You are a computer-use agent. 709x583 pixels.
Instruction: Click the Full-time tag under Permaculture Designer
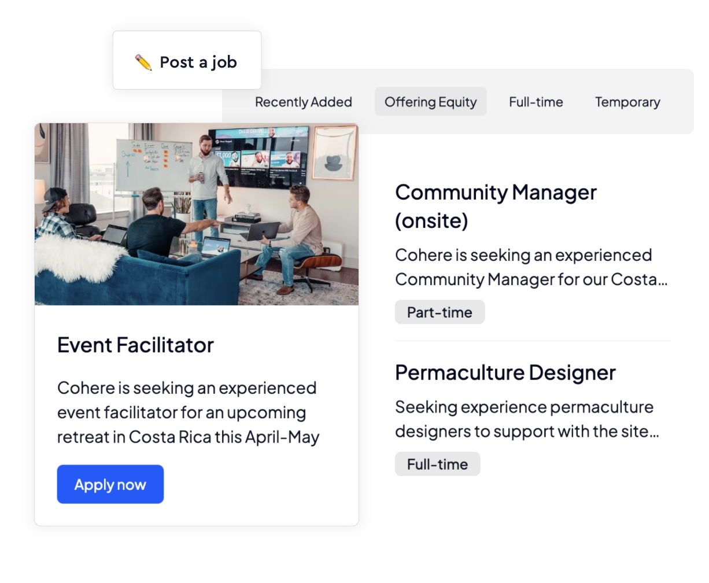point(437,464)
